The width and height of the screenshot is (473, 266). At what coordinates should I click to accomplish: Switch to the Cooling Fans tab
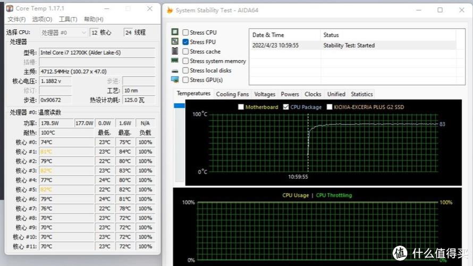click(232, 94)
